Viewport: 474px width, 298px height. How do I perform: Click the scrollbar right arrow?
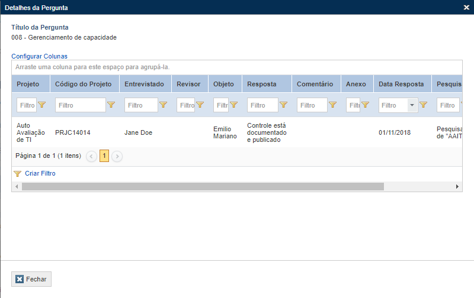pyautogui.click(x=457, y=187)
